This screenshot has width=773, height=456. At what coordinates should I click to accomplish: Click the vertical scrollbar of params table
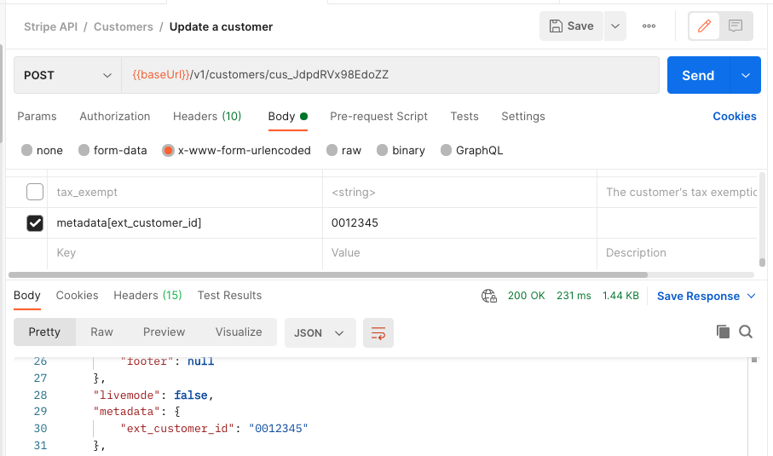point(762,263)
